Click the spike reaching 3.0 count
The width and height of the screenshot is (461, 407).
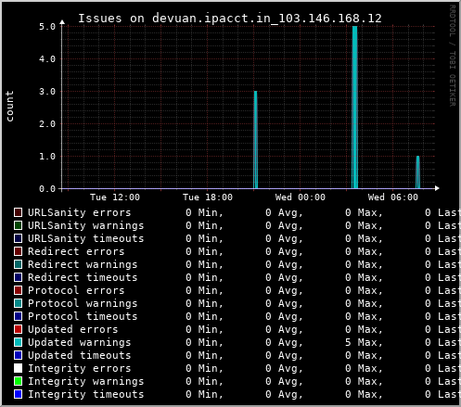[x=255, y=140]
